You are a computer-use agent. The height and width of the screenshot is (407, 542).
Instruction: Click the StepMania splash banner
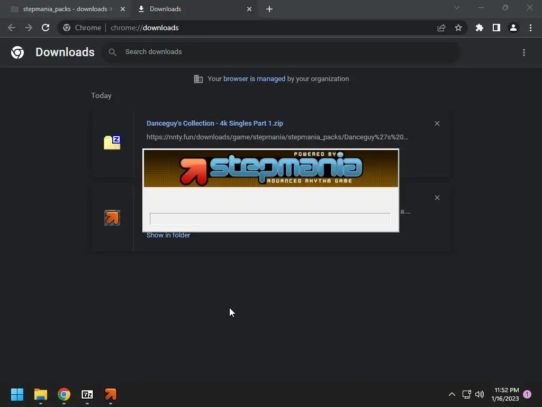[271, 169]
